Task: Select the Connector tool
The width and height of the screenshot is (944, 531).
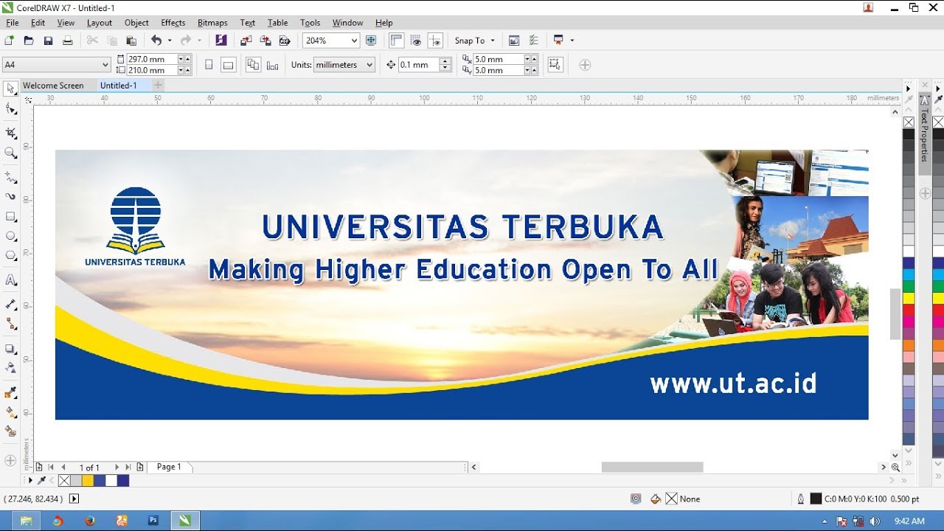Action: click(10, 324)
